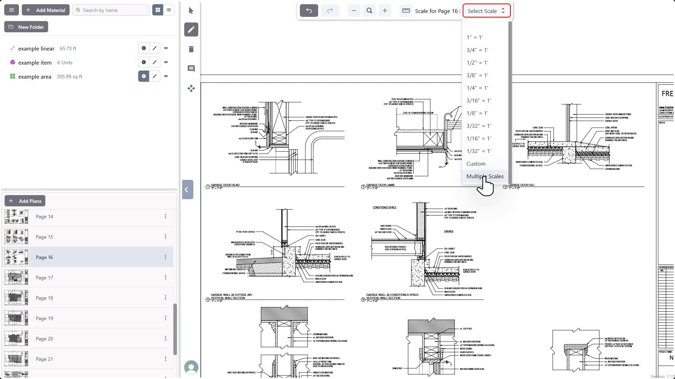Open Page 18 options menu
The width and height of the screenshot is (675, 379).
point(166,298)
